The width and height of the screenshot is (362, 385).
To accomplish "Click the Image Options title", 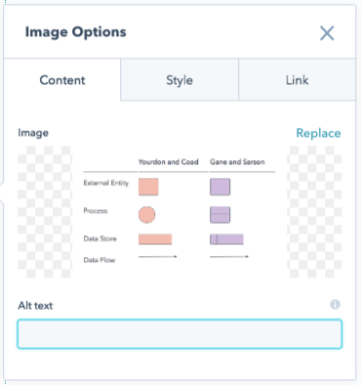I will (76, 32).
